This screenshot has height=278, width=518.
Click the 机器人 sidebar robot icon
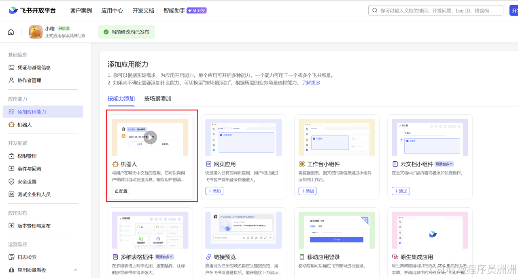(x=11, y=125)
